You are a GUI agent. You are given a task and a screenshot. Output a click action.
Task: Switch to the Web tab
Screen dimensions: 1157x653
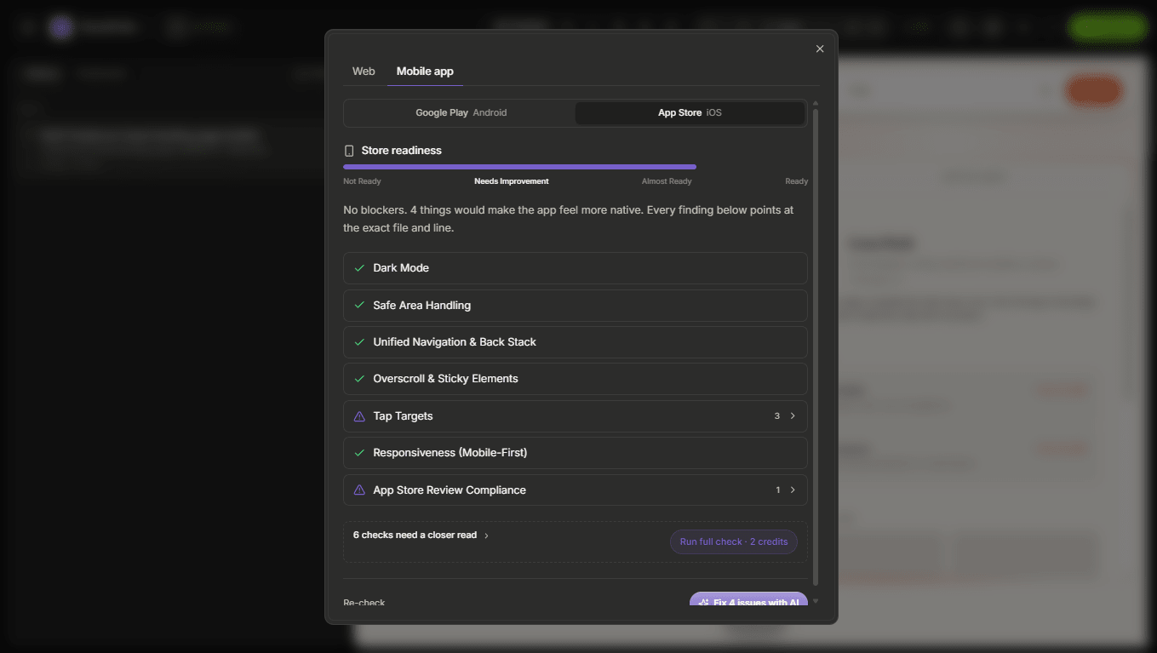click(x=364, y=72)
